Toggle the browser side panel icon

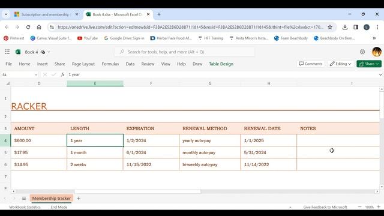[x=356, y=27]
